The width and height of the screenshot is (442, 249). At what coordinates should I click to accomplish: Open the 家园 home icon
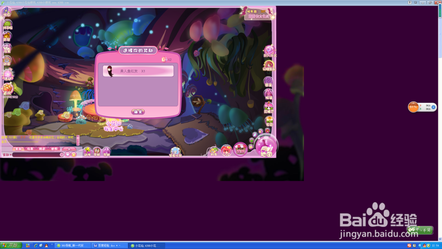269,121
